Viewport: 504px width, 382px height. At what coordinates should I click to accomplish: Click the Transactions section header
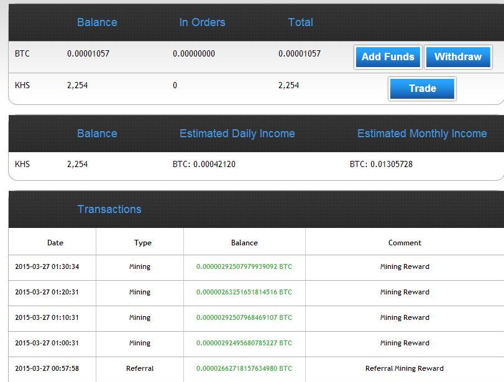[109, 209]
